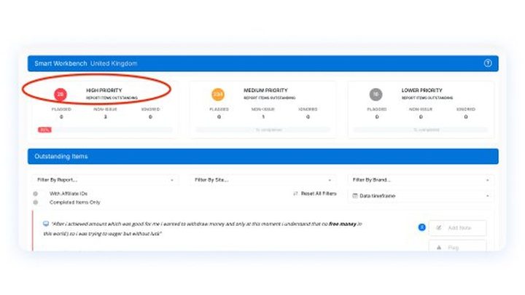
Task: Click the Outstanding Items section header
Action: 262,156
